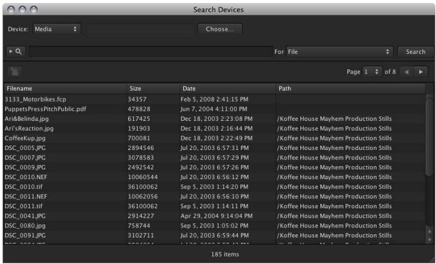Open the Device dropdown set to Media
Screen dimensions: 436x264
(57, 29)
